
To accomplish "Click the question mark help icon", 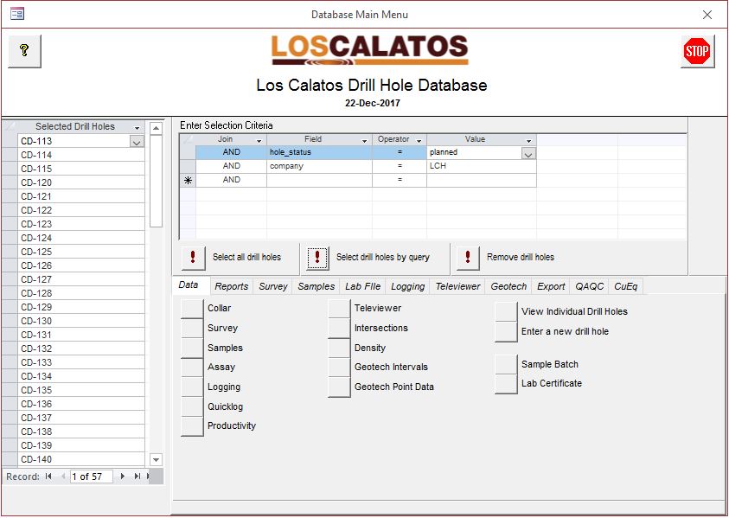I will click(x=24, y=51).
